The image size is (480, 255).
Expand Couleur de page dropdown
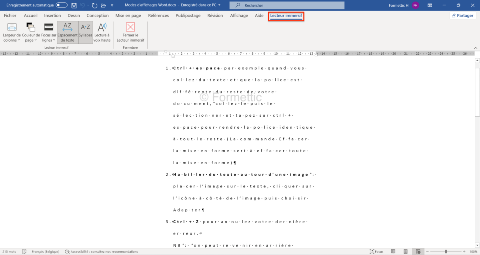coord(31,33)
